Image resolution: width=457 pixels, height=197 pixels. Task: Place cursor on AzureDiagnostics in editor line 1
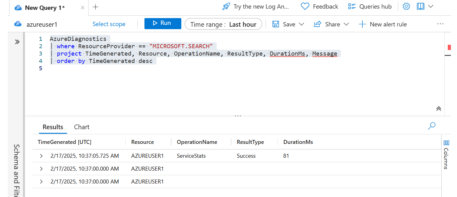click(78, 39)
